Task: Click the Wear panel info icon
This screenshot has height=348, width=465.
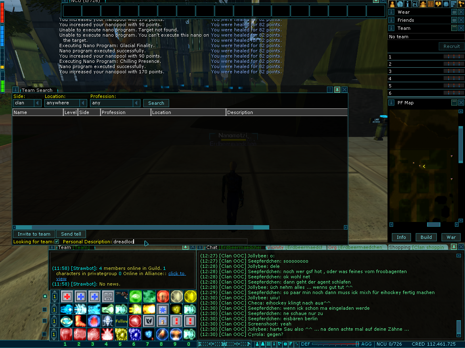Action: [x=392, y=12]
